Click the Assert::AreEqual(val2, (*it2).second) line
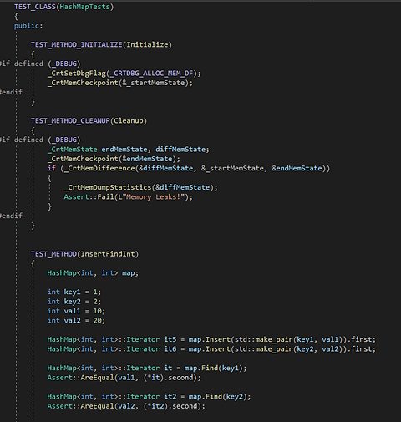401x422 pixels. coord(126,406)
